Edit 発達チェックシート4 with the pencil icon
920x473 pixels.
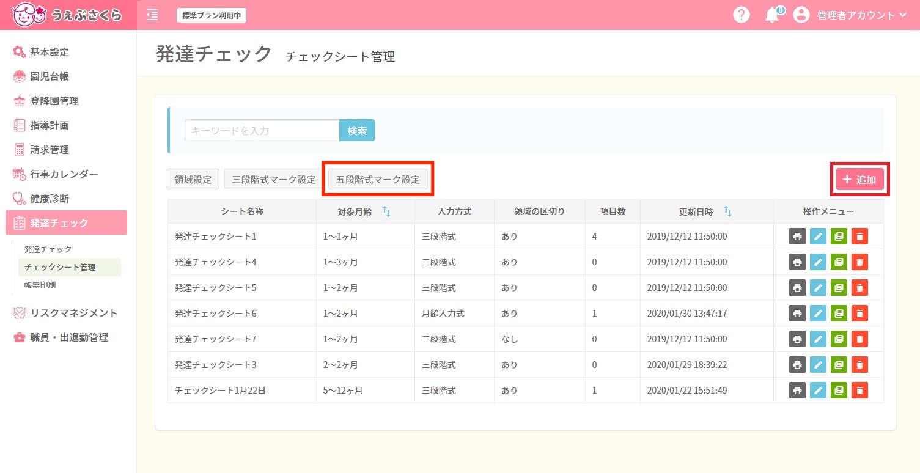818,262
